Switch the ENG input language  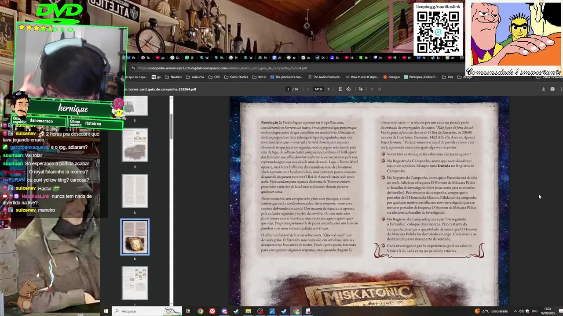point(534,311)
